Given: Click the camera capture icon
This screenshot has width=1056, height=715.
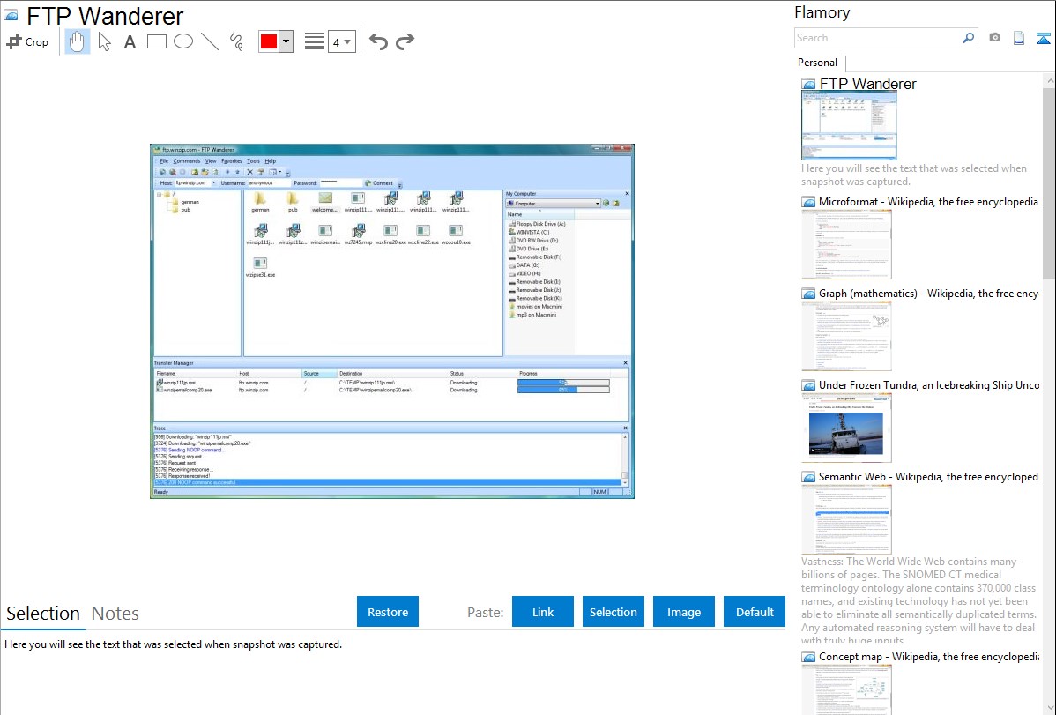Looking at the screenshot, I should [x=994, y=38].
